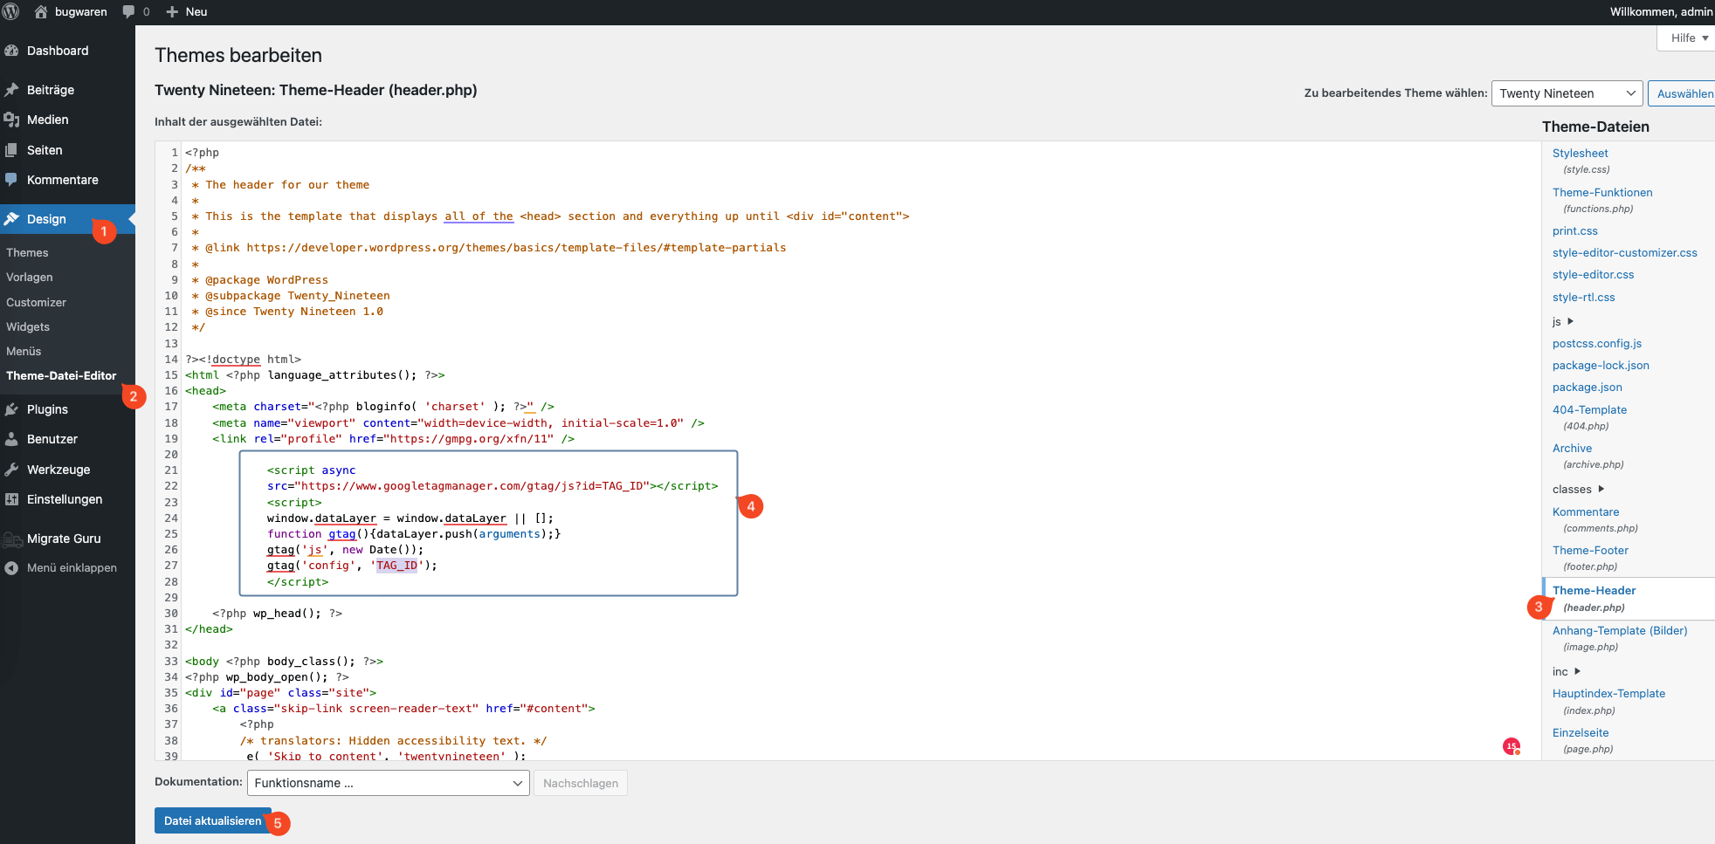Open the Theme-Funktionen functions.php file
Image resolution: width=1715 pixels, height=844 pixels.
coord(1602,192)
